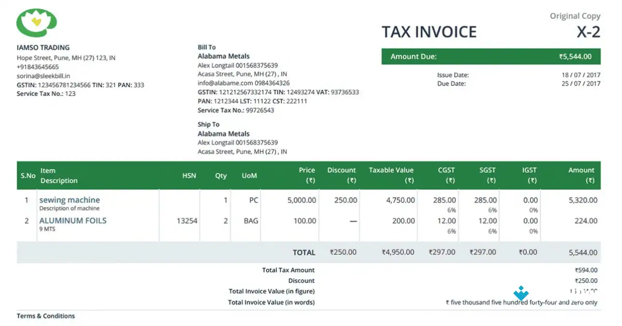
Task: Click the IAMSO Trading lotus logo
Action: (x=35, y=22)
